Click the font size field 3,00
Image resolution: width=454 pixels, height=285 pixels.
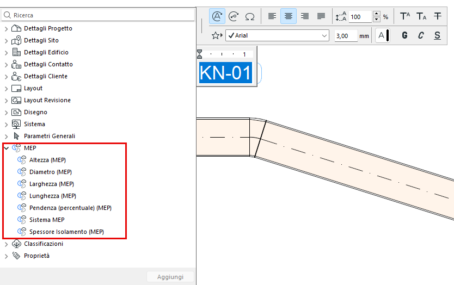[346, 36]
